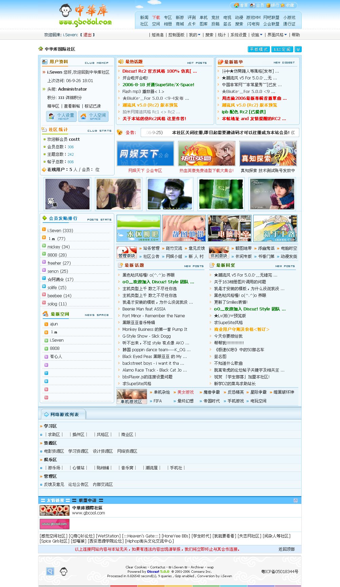The width and height of the screenshot is (340, 587).
Task: Open 靓图地带 forum banner
Action: pos(184,228)
